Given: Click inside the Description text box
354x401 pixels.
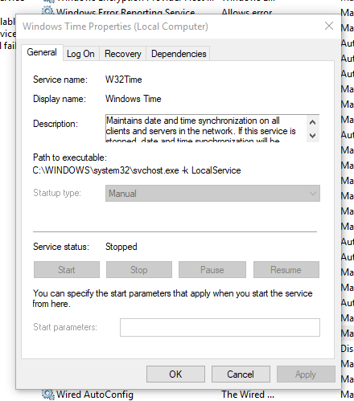Looking at the screenshot, I should click(206, 129).
